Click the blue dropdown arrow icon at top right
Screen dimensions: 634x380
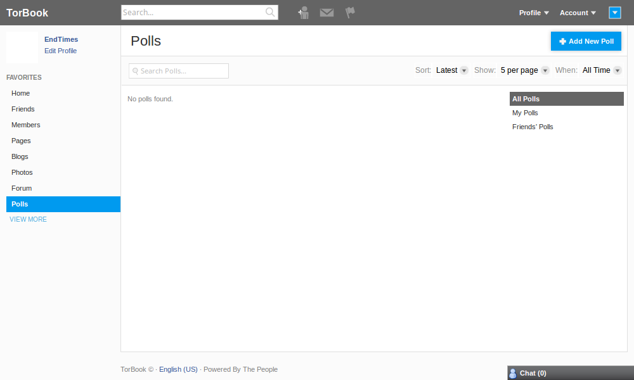pyautogui.click(x=614, y=13)
